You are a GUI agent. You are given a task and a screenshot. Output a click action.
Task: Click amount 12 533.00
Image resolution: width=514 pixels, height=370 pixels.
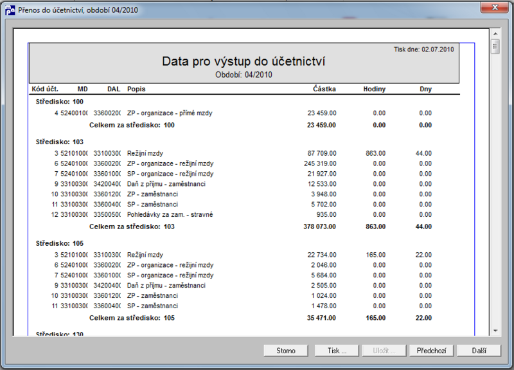[x=322, y=184]
